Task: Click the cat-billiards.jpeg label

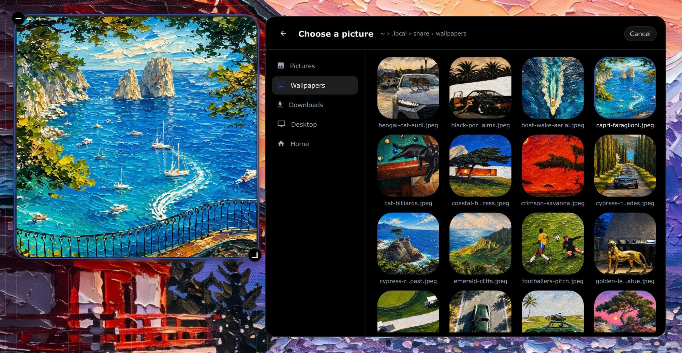Action: 408,203
